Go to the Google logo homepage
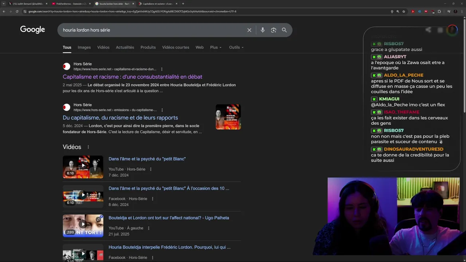Screen dimensions: 466x262 (32, 30)
